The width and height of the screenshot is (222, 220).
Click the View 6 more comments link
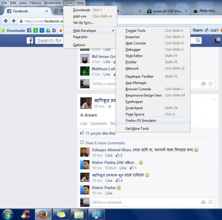click(x=105, y=143)
